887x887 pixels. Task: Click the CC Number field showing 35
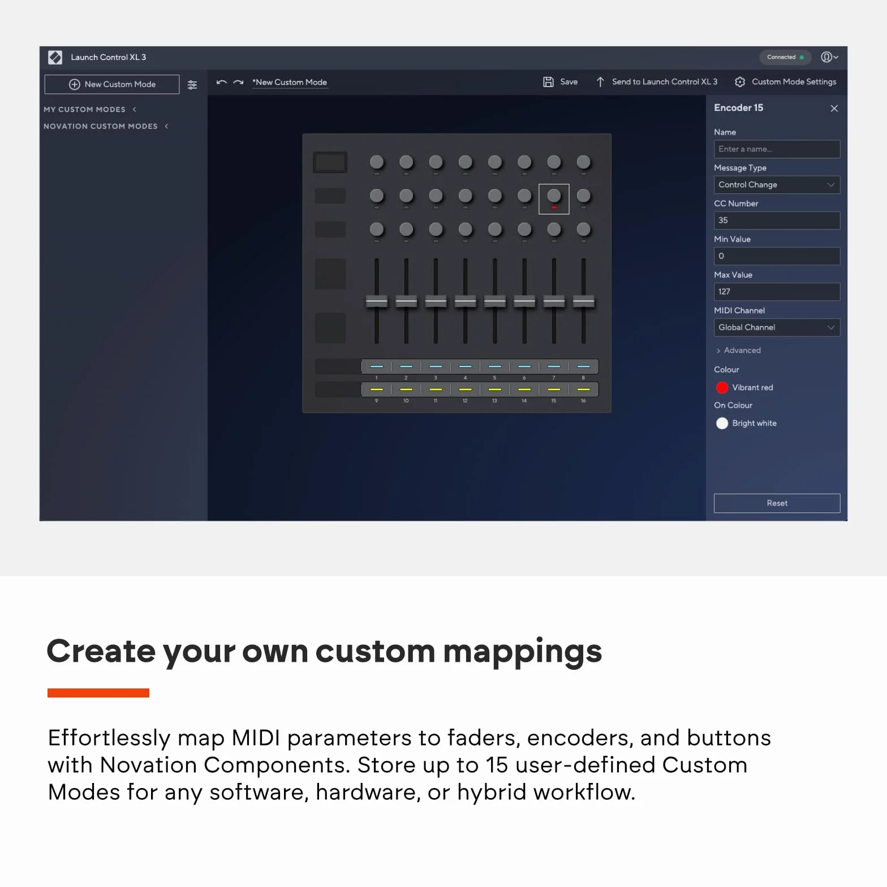[777, 221]
